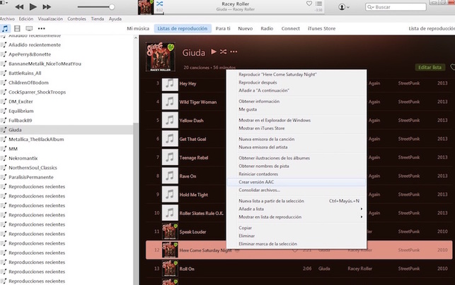The height and width of the screenshot is (285, 455).
Task: Open the Up Next list icon
Action: coord(318,4)
